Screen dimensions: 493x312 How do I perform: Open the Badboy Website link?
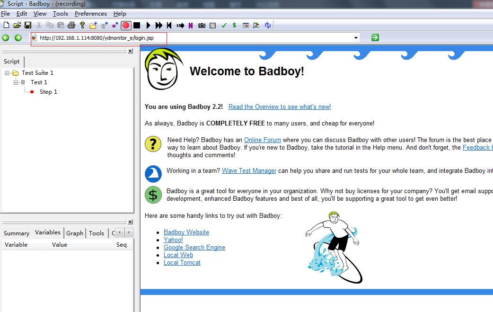[186, 232]
